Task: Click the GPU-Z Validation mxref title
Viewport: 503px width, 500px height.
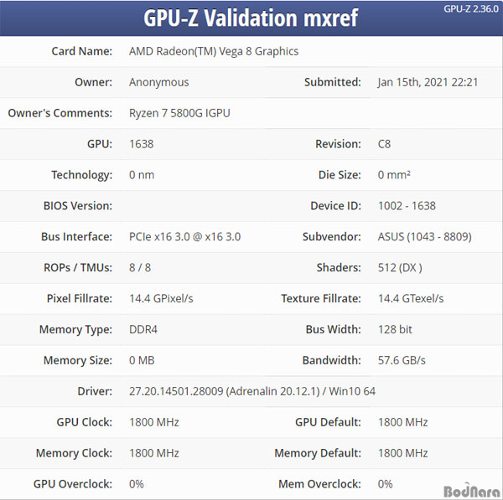Action: [x=251, y=18]
